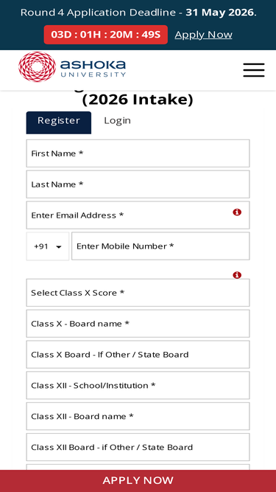Click the Class XII School/Institution field
Image resolution: width=276 pixels, height=492 pixels.
coord(138,385)
